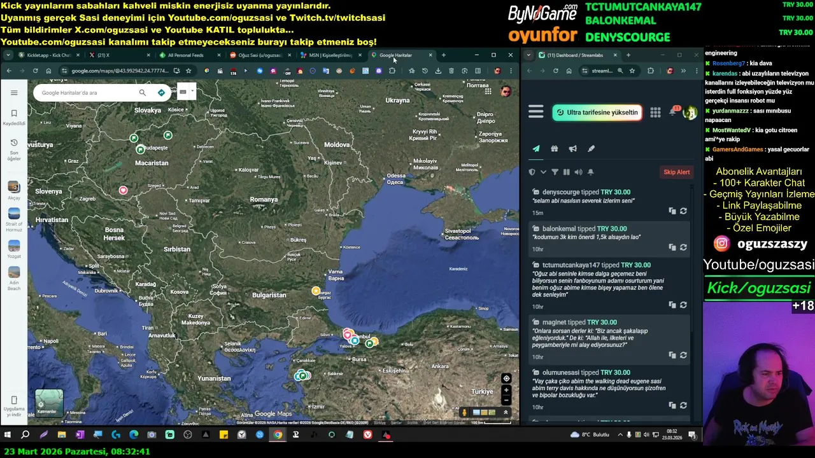Open the Windows Start button
Viewport: 815px width, 458px height.
point(8,435)
